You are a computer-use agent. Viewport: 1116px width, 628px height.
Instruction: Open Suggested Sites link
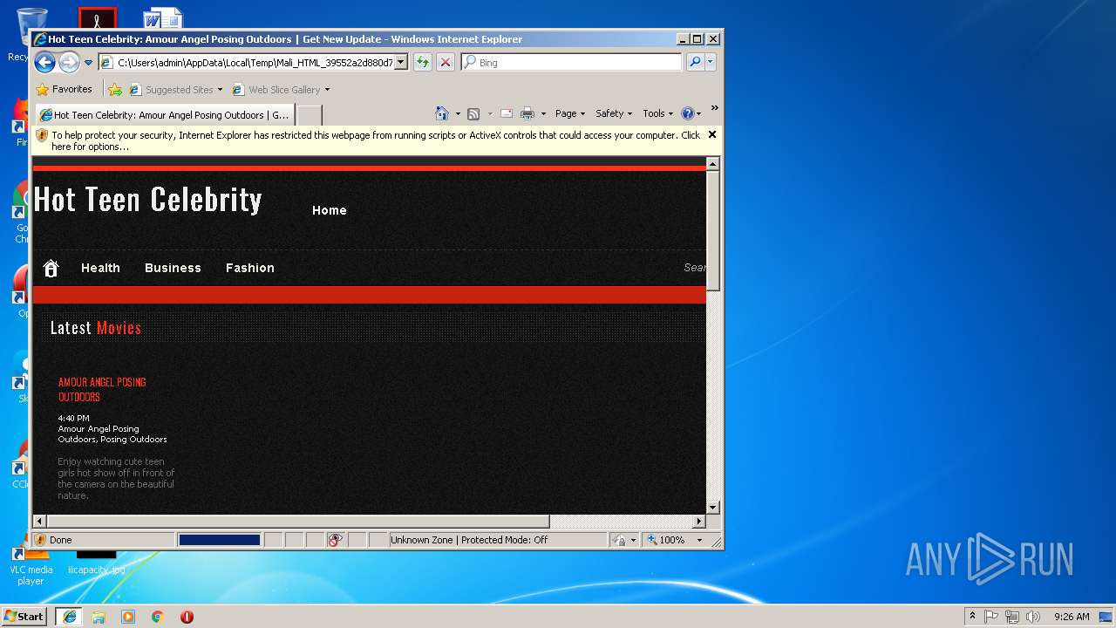coord(175,89)
